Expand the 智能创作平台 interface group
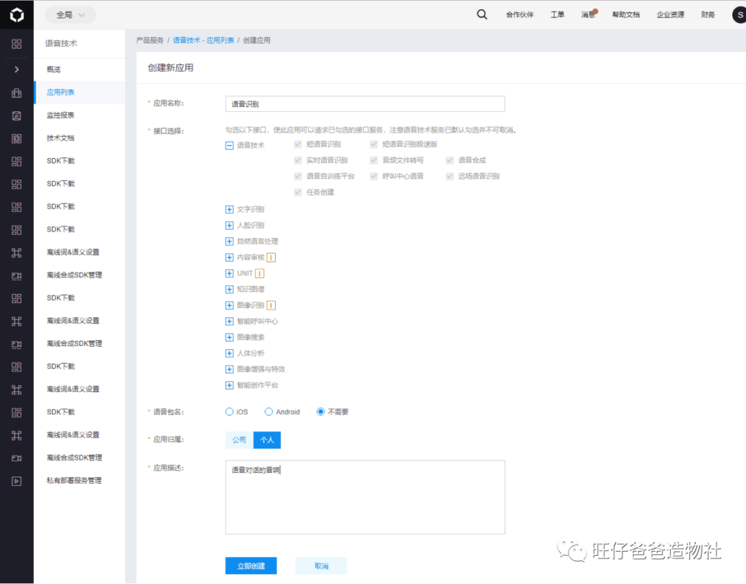This screenshot has height=584, width=746. 229,385
